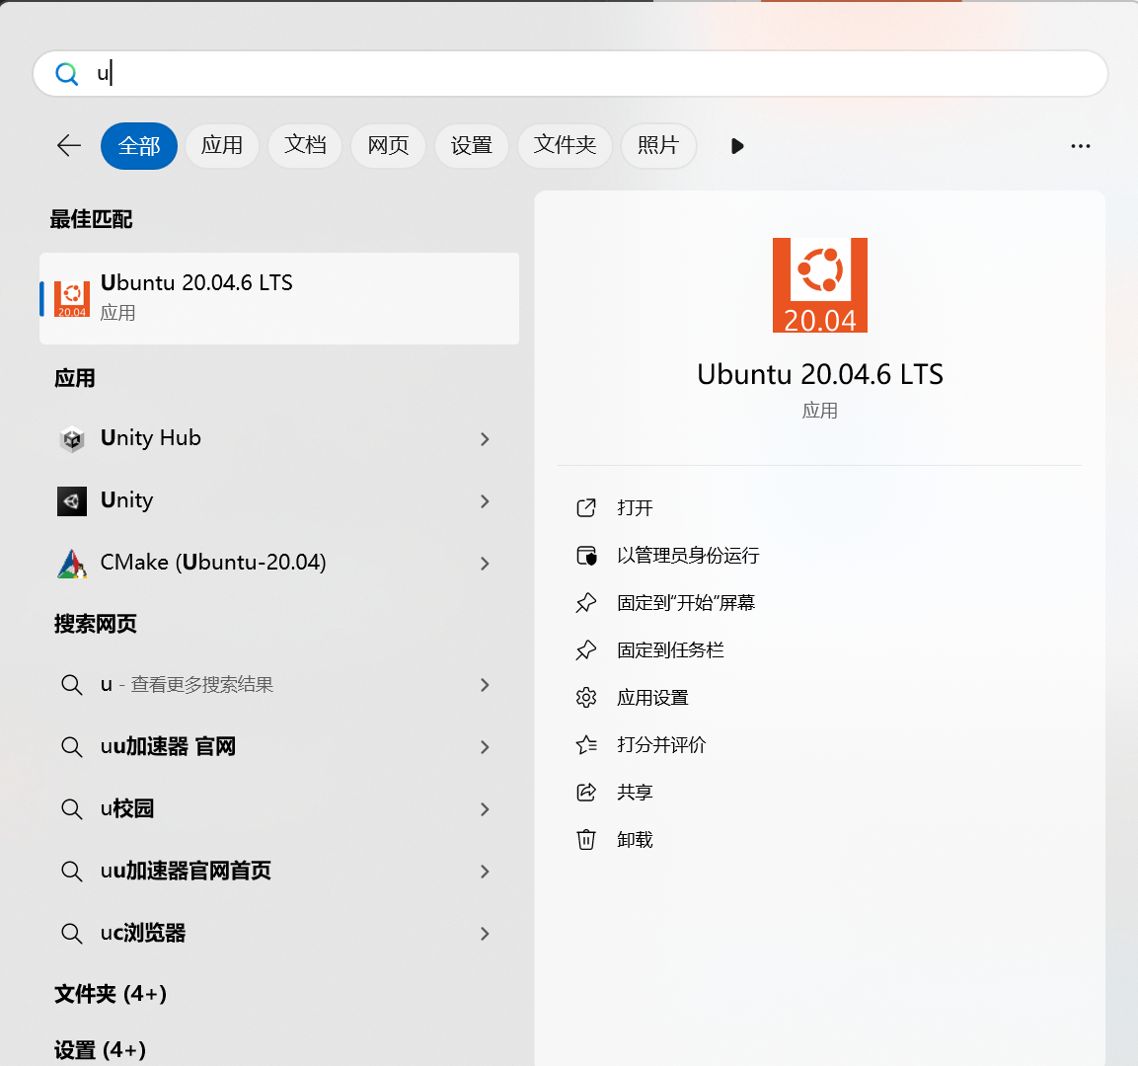Click the back arrow to return
The width and height of the screenshot is (1138, 1066).
[68, 145]
